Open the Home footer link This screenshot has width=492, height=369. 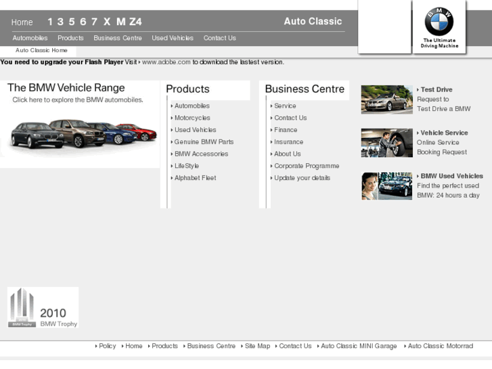(x=134, y=346)
